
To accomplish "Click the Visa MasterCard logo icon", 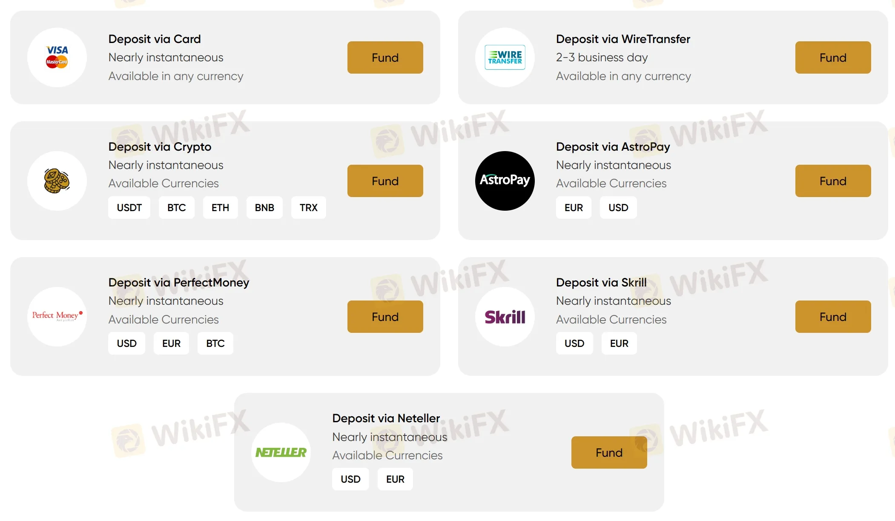I will (57, 57).
